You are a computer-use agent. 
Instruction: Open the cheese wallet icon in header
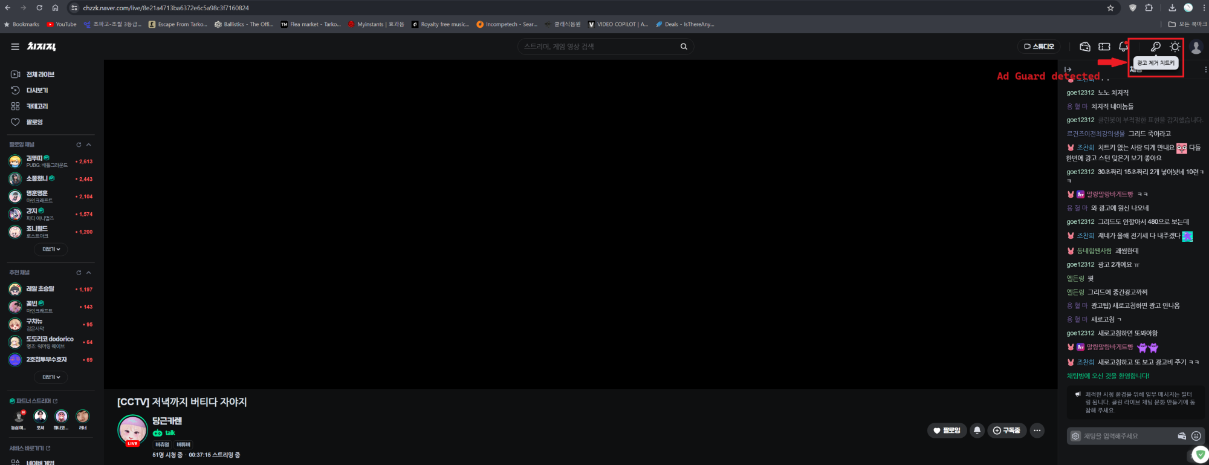click(x=1085, y=47)
